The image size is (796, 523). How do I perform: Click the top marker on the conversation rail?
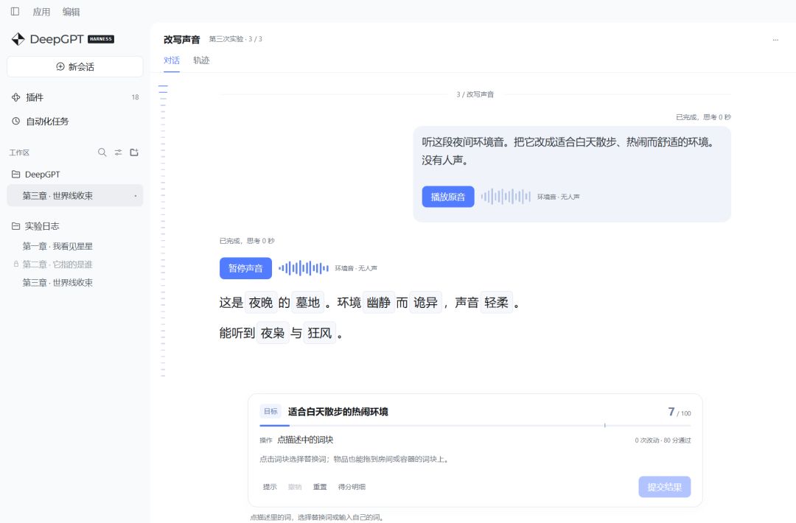coord(163,86)
